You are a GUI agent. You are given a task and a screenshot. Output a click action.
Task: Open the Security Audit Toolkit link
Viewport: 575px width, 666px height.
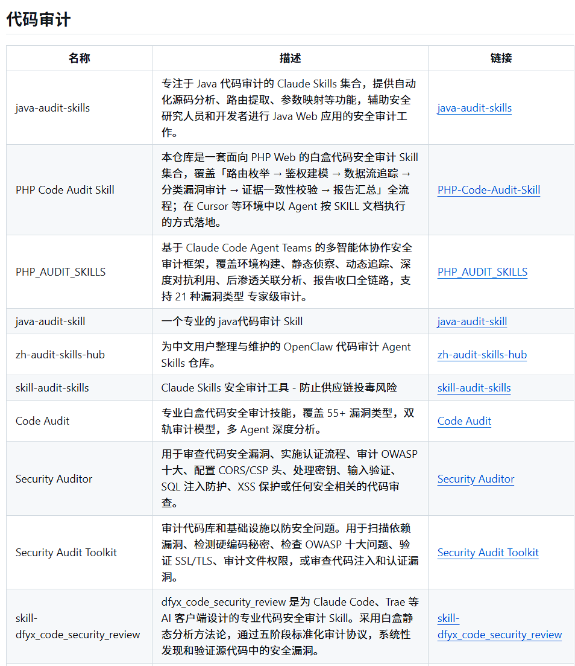(488, 553)
